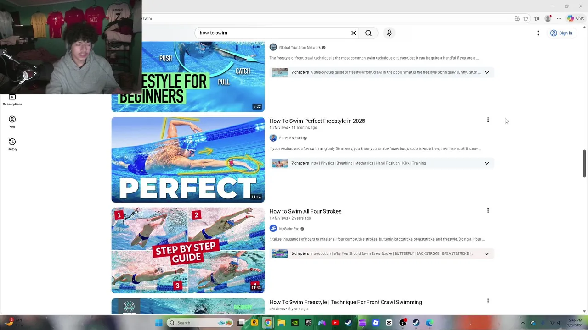The height and width of the screenshot is (330, 588).
Task: Open Microsoft Edge from the taskbar
Action: click(430, 323)
